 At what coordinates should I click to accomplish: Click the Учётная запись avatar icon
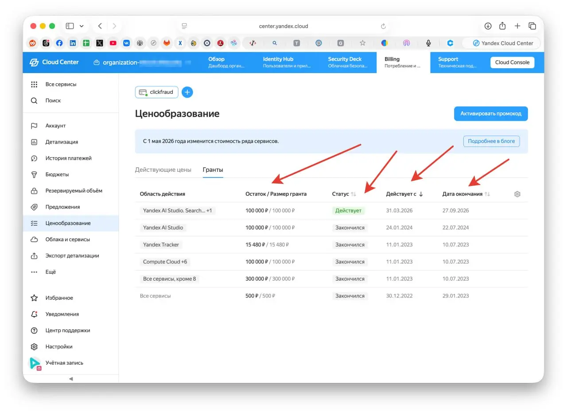pos(35,363)
